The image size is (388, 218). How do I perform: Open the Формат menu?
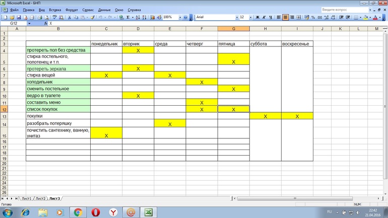coord(72,10)
